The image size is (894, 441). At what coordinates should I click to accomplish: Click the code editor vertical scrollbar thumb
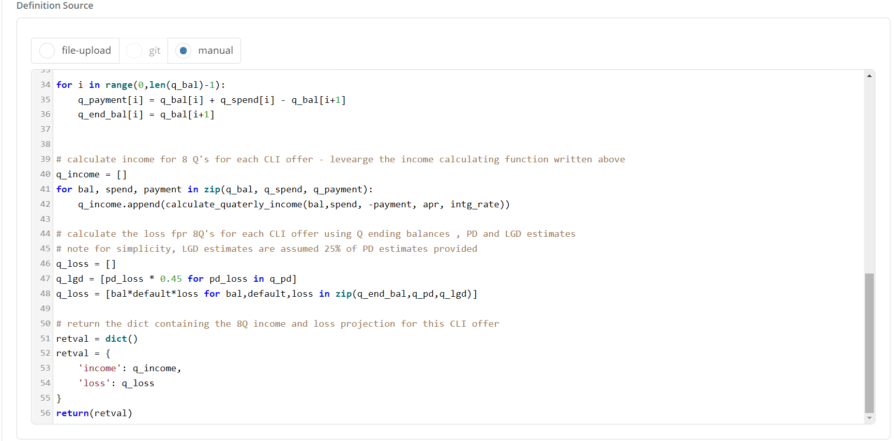click(x=869, y=343)
